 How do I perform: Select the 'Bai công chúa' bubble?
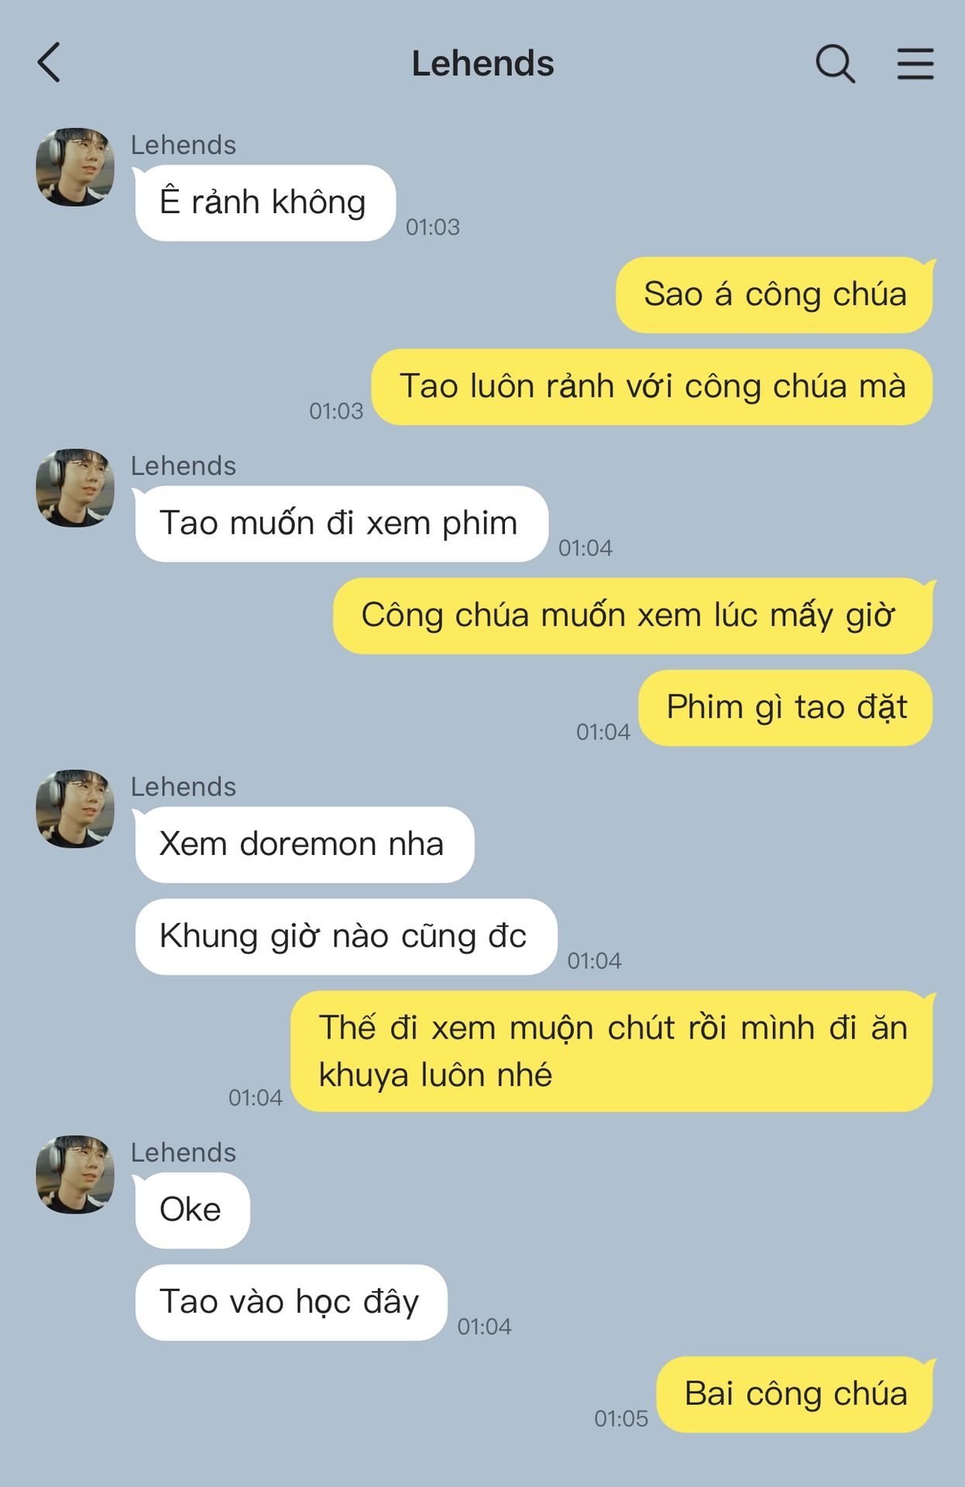[795, 1395]
